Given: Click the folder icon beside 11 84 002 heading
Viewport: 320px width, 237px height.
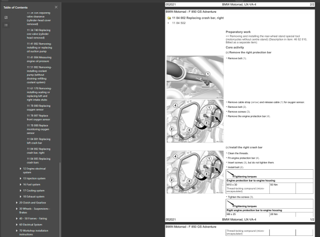Looking at the screenshot, I should tap(169, 18).
